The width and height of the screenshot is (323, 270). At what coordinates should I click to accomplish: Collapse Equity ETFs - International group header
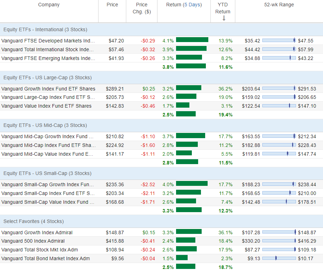pos(161,30)
